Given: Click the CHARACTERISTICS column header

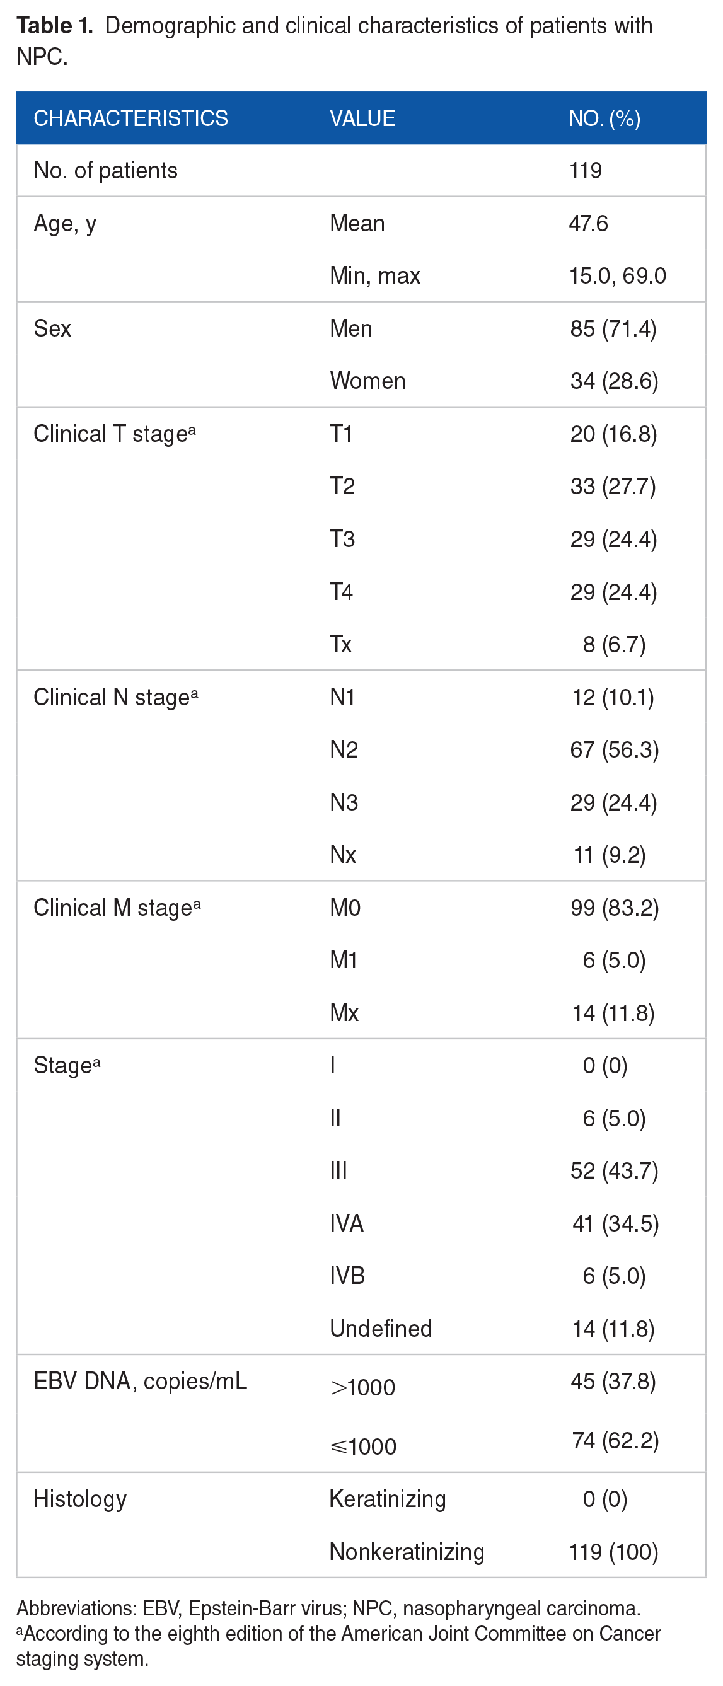Looking at the screenshot, I should click(x=131, y=118).
